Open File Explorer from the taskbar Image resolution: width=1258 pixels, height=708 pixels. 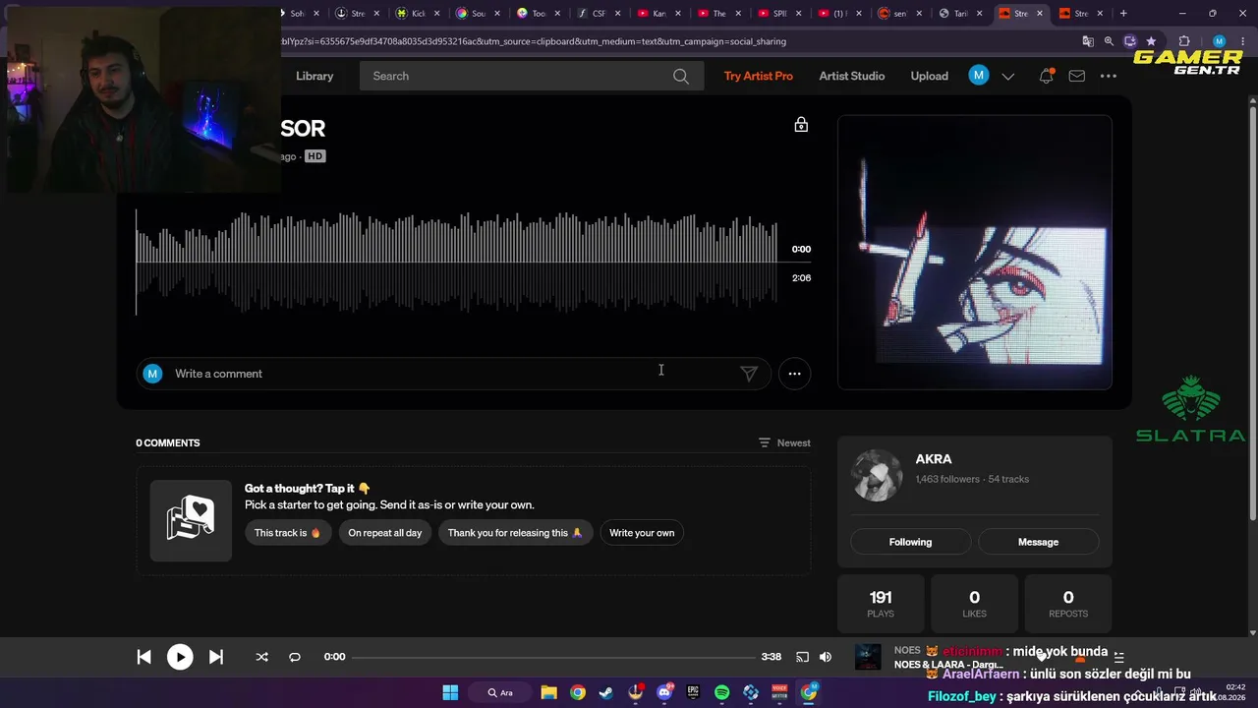coord(549,692)
